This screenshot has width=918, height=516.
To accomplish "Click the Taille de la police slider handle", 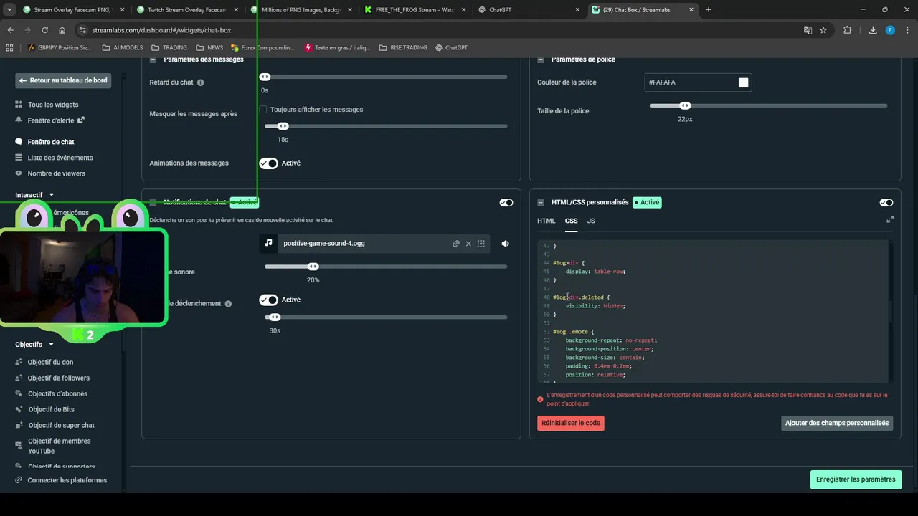I will 685,105.
